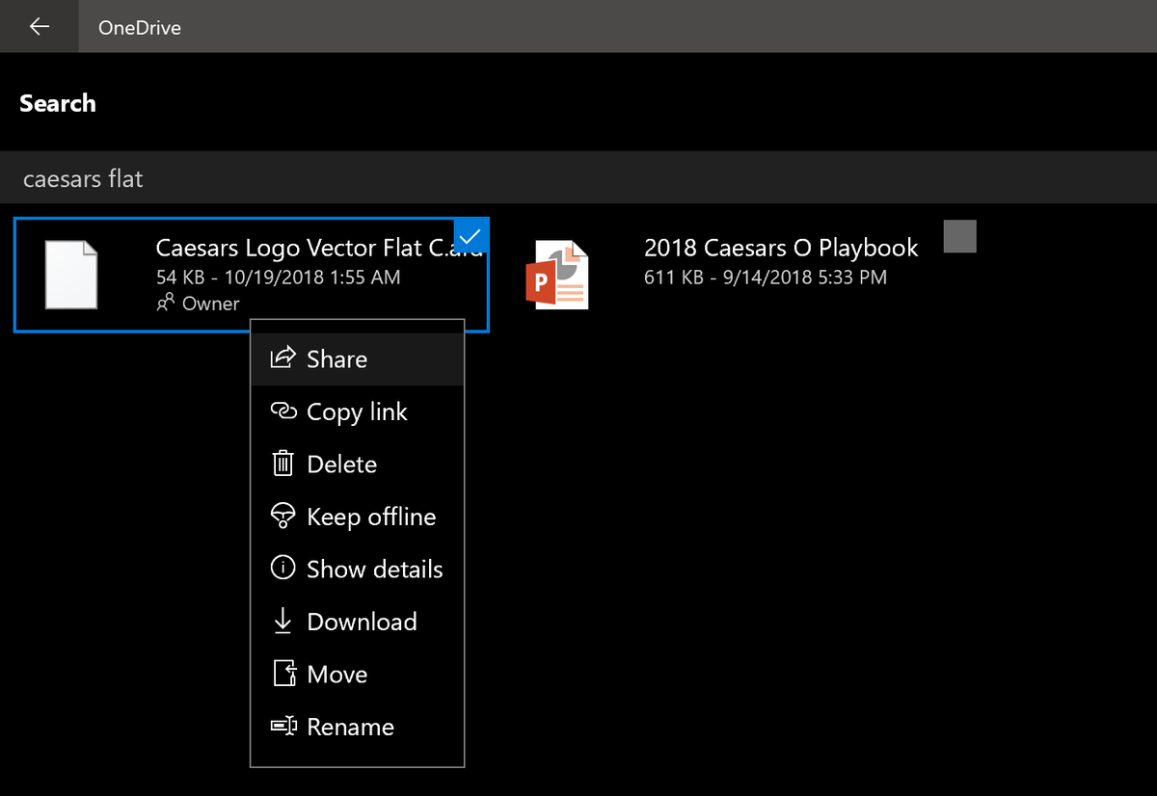The image size is (1157, 796).
Task: Select the 2018 Caesars O Playbook file name
Action: tap(781, 248)
